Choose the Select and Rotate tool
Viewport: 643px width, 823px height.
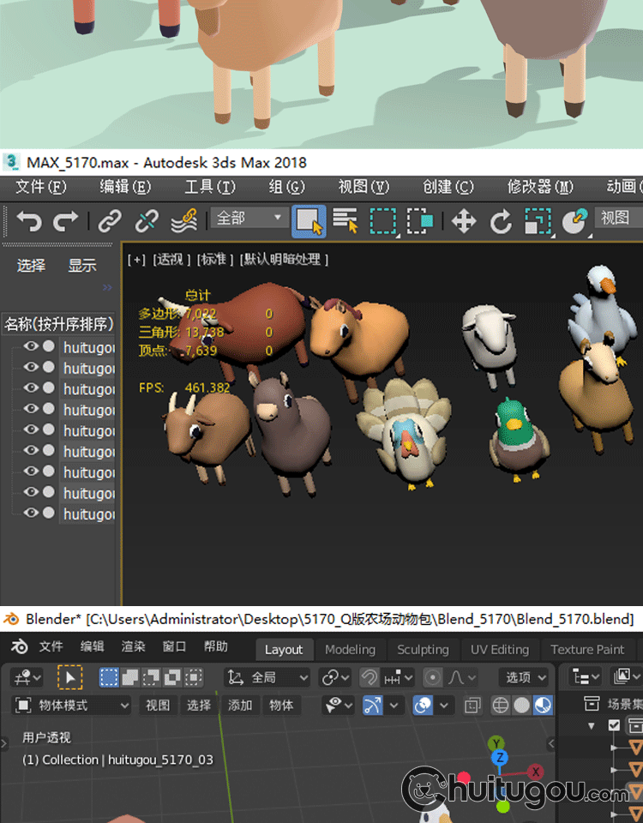coord(501,222)
